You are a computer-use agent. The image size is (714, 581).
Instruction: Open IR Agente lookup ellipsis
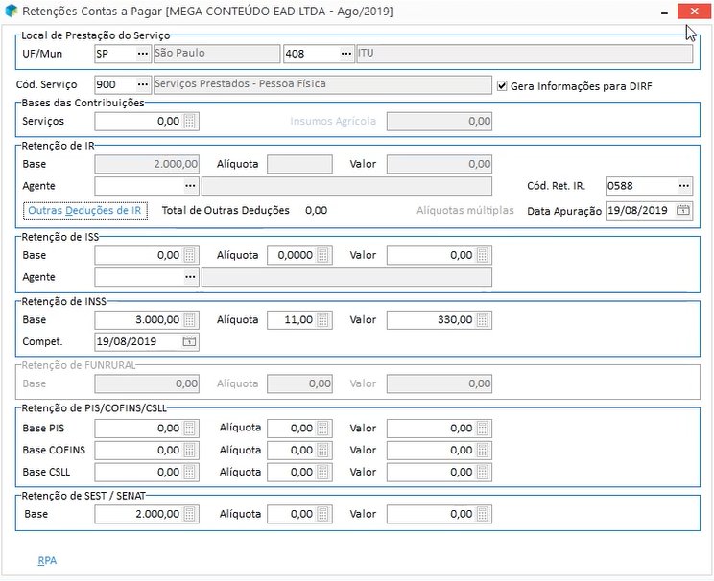click(x=190, y=185)
